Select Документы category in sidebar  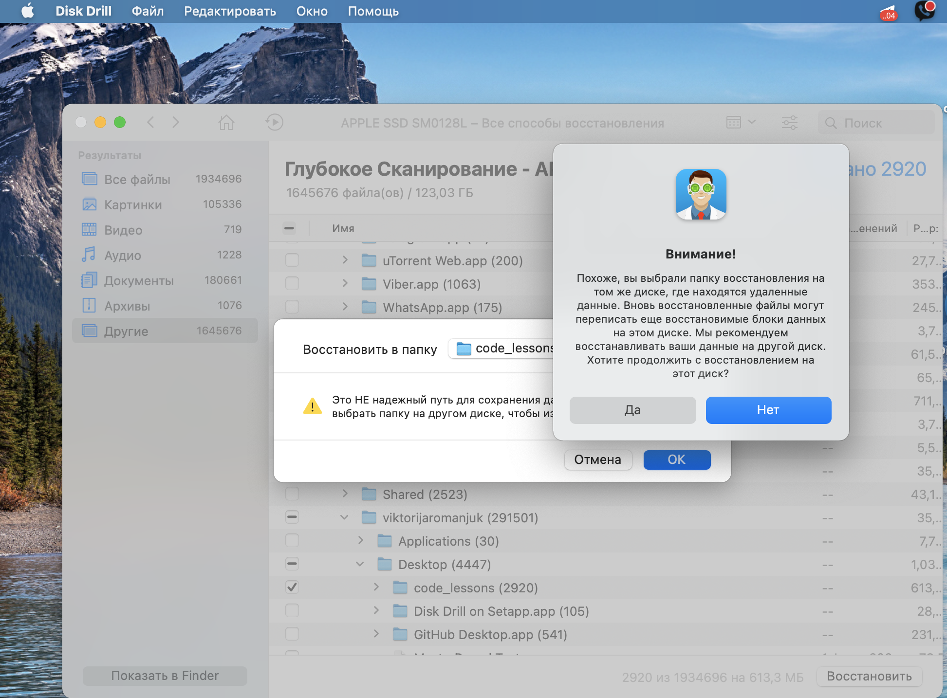[165, 280]
